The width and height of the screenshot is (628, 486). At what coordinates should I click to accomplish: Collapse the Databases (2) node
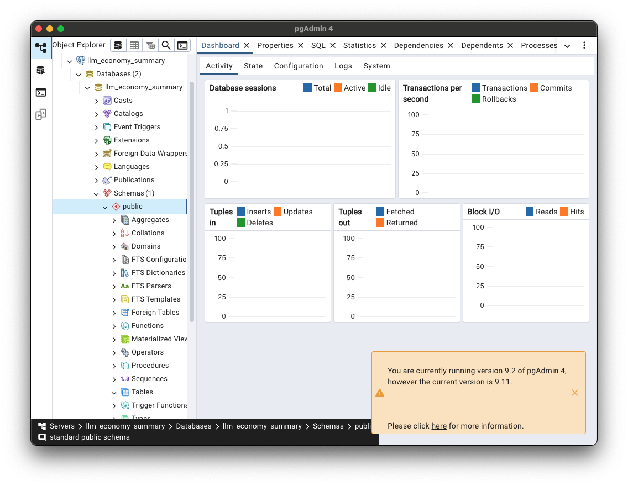tap(78, 75)
